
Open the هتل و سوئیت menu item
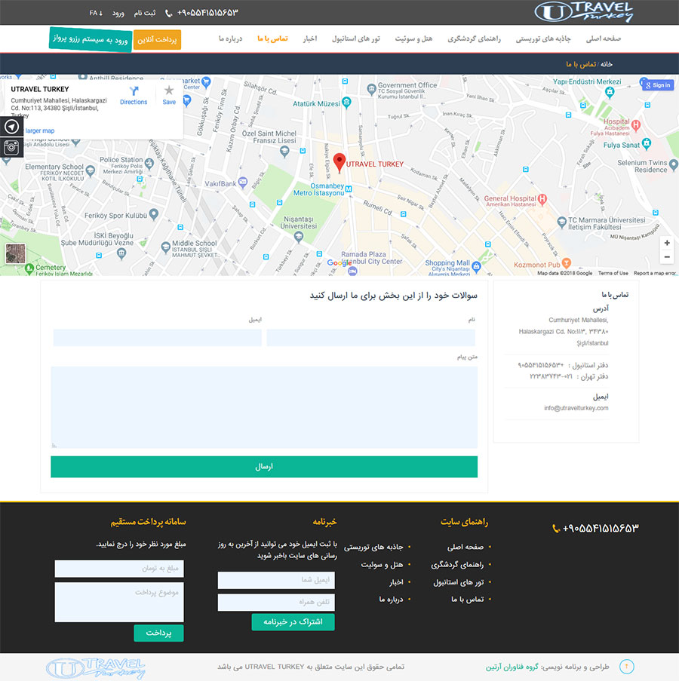(413, 38)
